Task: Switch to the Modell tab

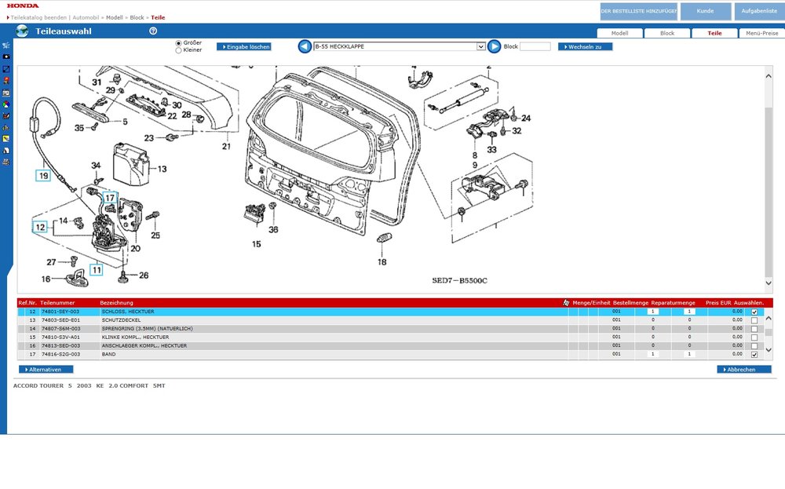Action: [619, 34]
